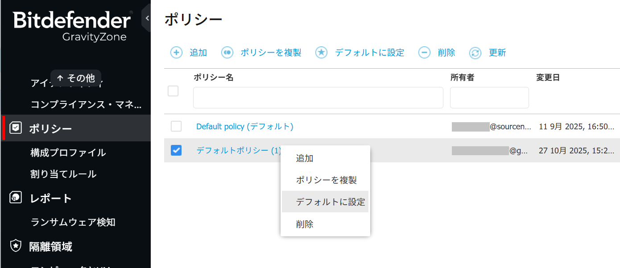Click the plus icon for 追加
Image resolution: width=620 pixels, height=268 pixels.
pos(177,53)
